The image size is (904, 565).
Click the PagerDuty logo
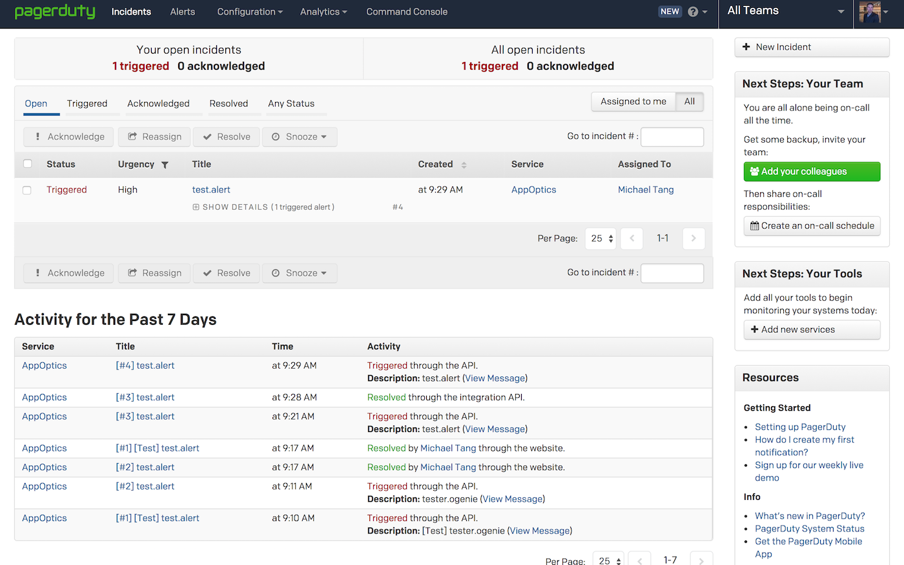pyautogui.click(x=55, y=12)
